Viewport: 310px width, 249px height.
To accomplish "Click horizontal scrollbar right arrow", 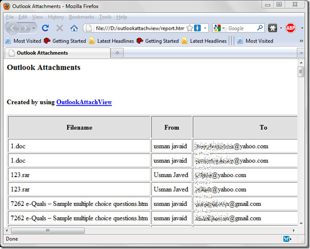I will pos(294,231).
